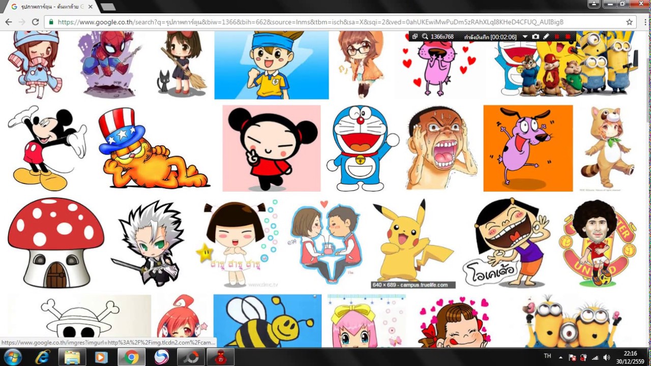The image size is (651, 366).
Task: Bookmark this page with the star icon
Action: [630, 22]
